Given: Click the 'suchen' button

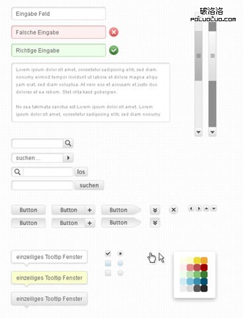Looking at the screenshot, I should [89, 185].
